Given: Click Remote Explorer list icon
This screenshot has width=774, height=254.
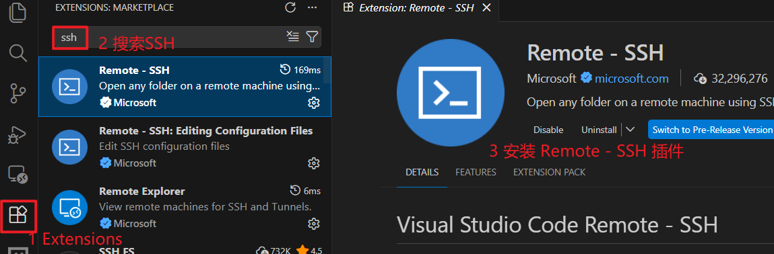Looking at the screenshot, I should (69, 208).
